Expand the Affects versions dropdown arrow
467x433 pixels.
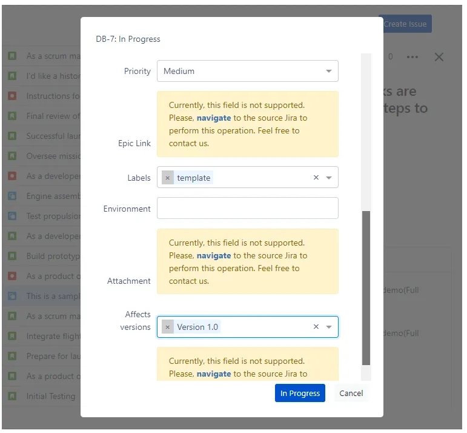pyautogui.click(x=329, y=327)
